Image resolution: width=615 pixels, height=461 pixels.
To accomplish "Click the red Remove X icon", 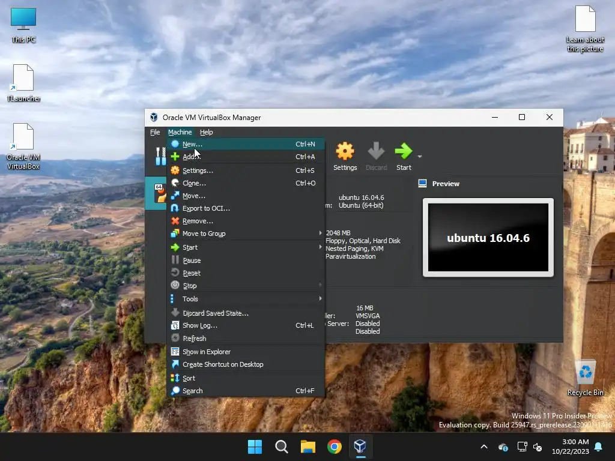I will tap(175, 221).
